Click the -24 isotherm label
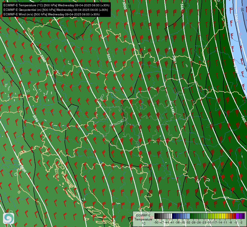The width and height of the screenshot is (247, 227). (x=6, y=72)
